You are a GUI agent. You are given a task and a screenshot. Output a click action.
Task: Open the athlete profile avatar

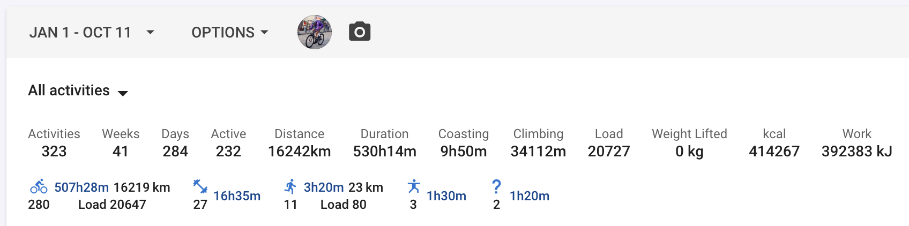tap(315, 32)
